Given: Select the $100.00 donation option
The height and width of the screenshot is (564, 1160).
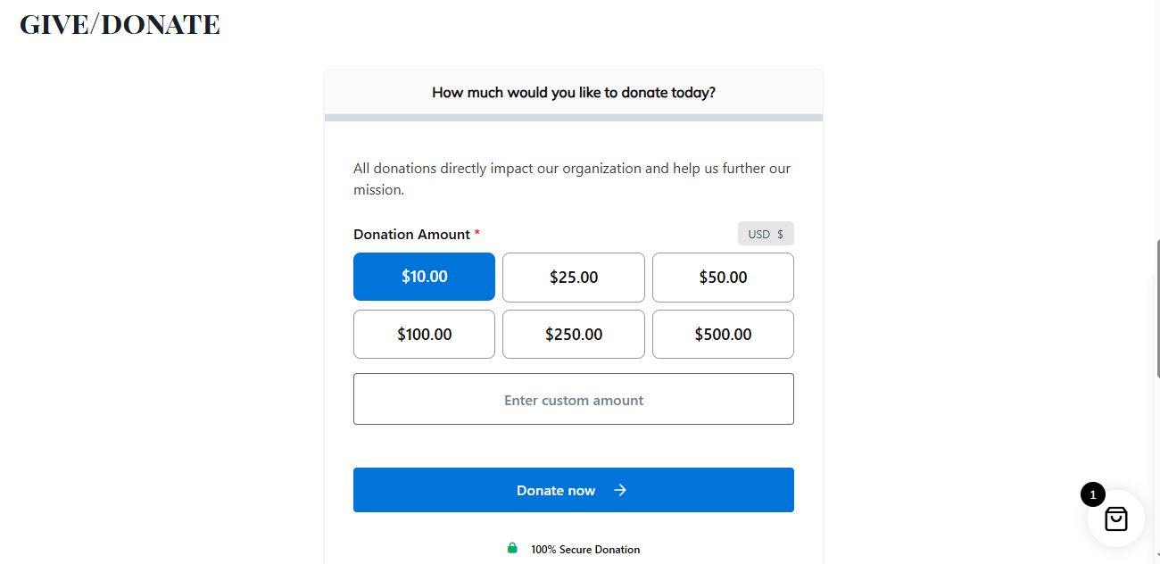Looking at the screenshot, I should pos(424,335).
